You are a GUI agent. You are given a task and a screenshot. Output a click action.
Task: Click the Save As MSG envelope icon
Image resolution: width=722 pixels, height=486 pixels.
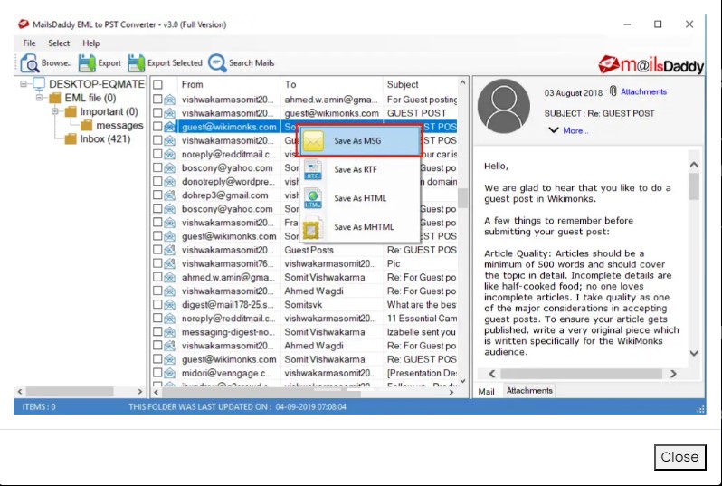[313, 141]
